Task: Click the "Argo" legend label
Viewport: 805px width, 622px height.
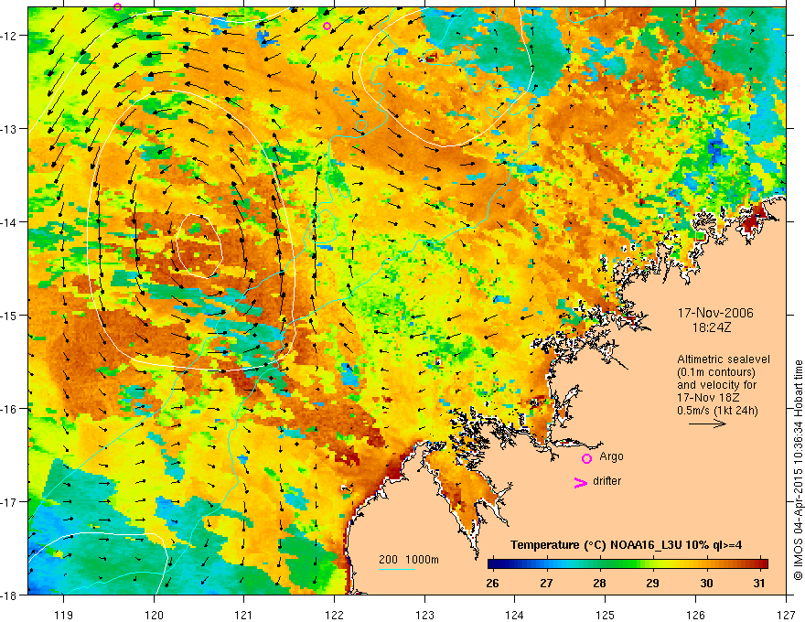Action: 611,456
